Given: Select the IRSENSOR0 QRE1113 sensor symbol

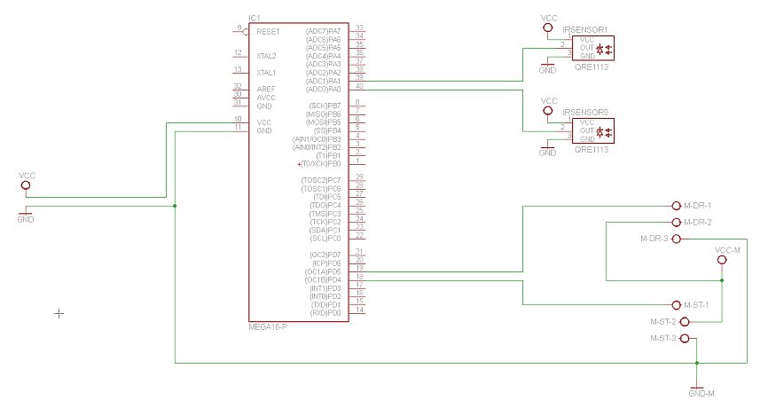Looking at the screenshot, I should [x=592, y=130].
